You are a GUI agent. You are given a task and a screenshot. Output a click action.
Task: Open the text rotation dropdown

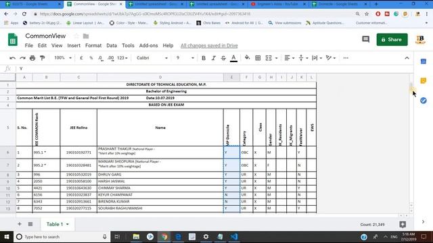(331, 58)
